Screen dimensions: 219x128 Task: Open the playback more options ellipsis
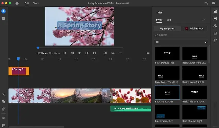[120, 53]
